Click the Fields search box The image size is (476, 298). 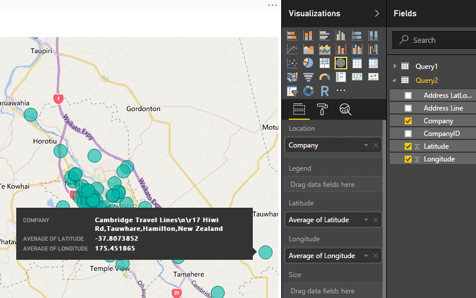[x=434, y=40]
